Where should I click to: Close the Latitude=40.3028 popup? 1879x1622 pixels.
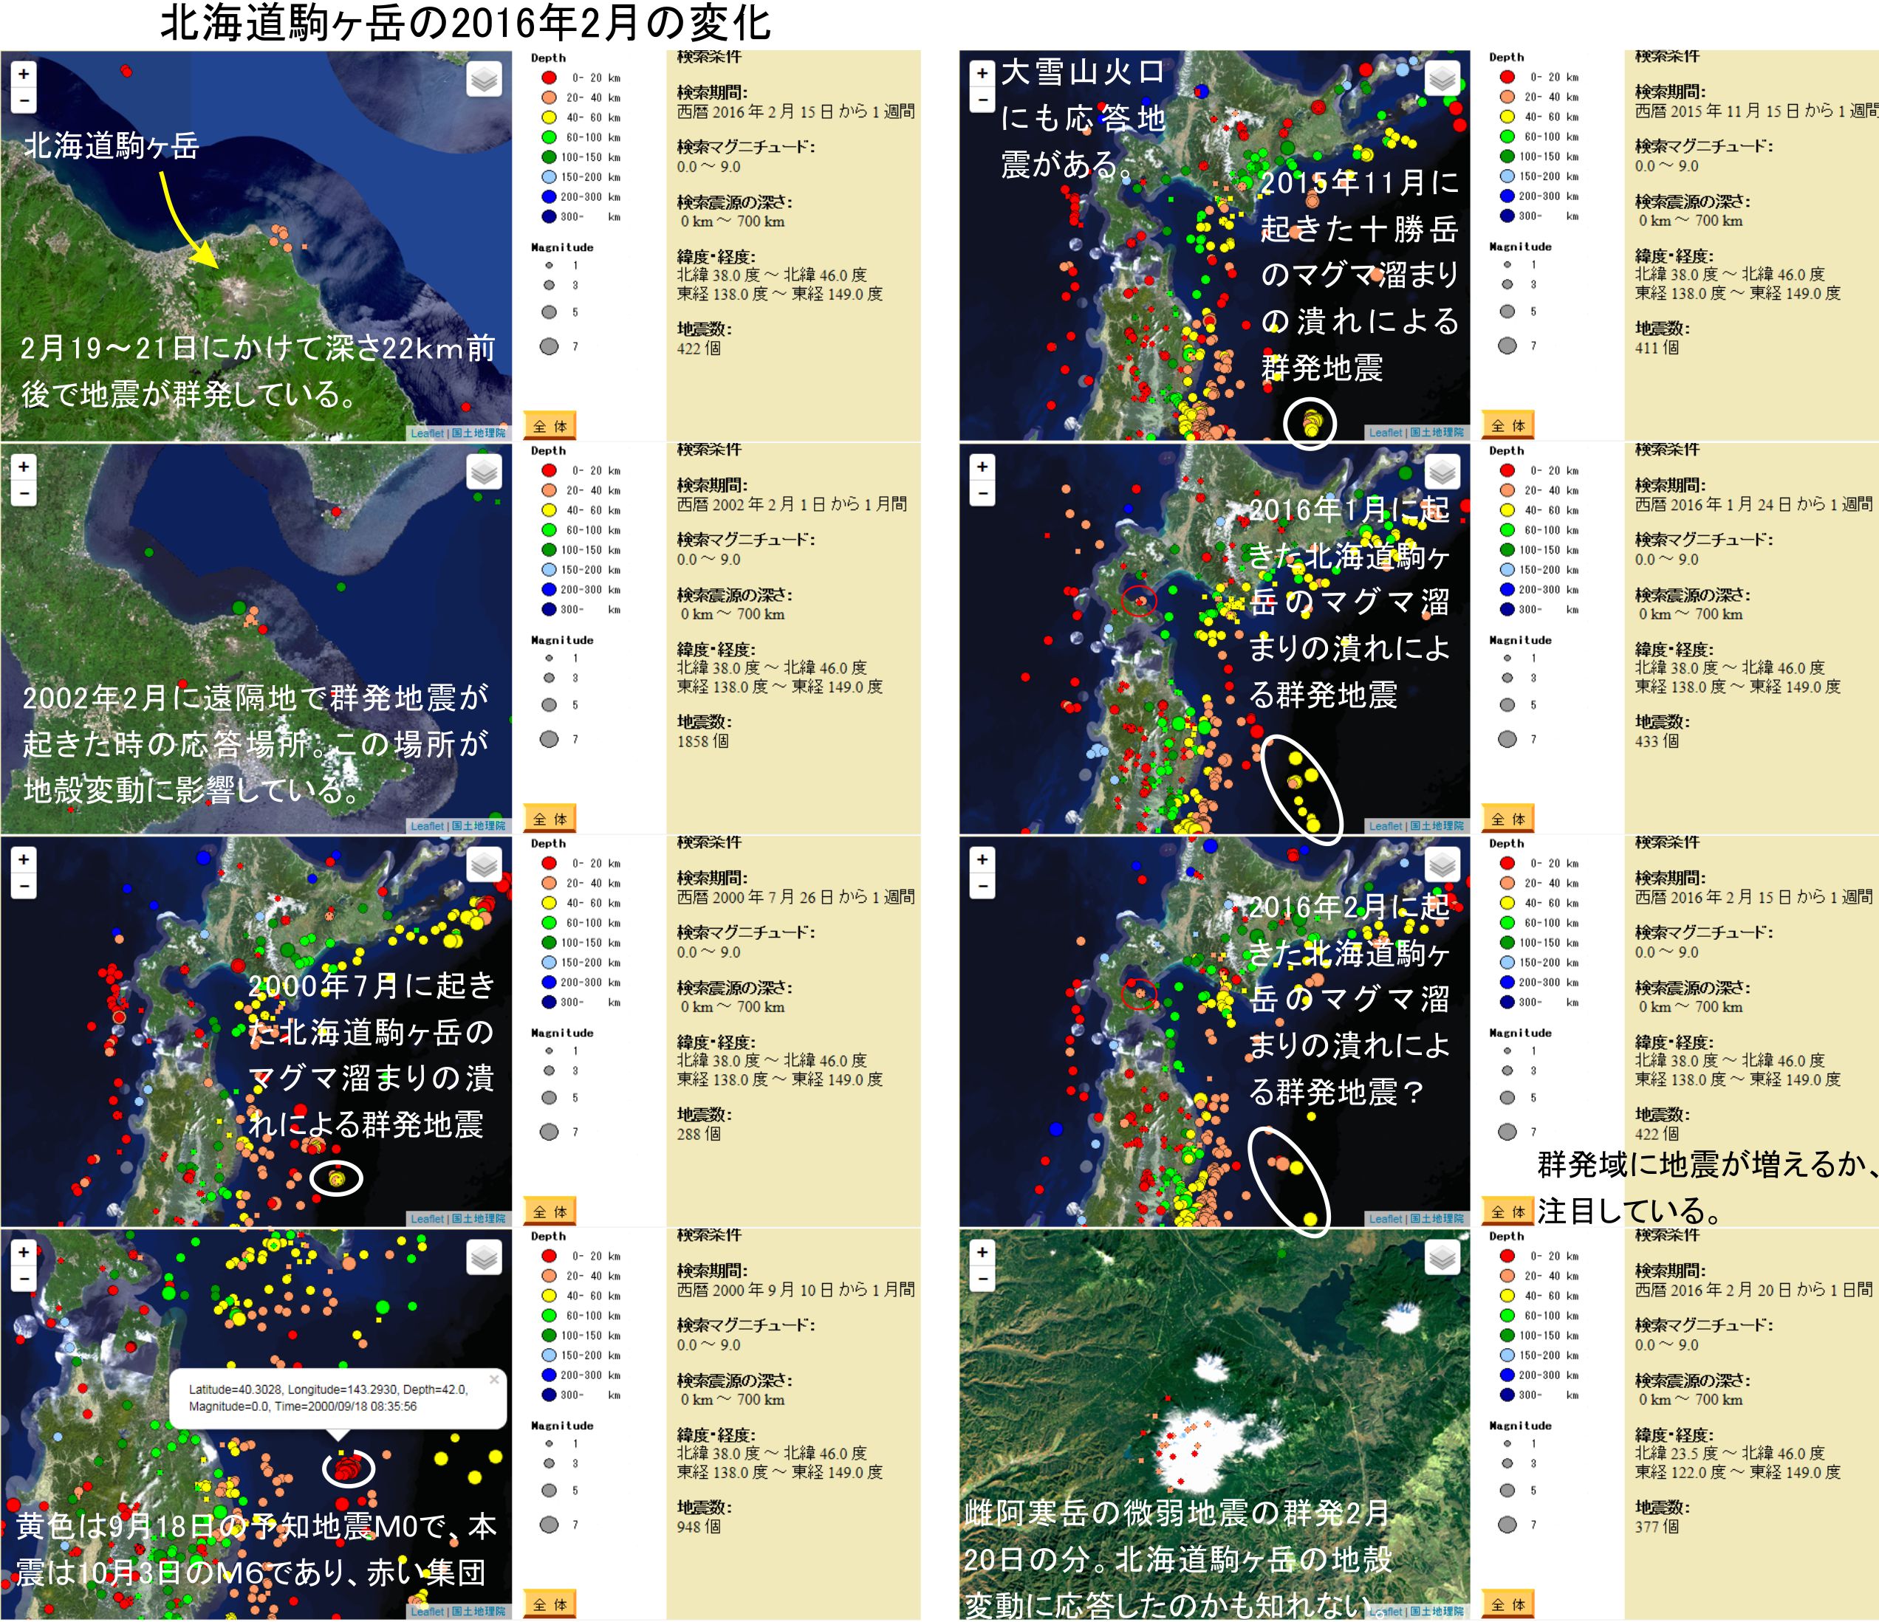coord(494,1379)
